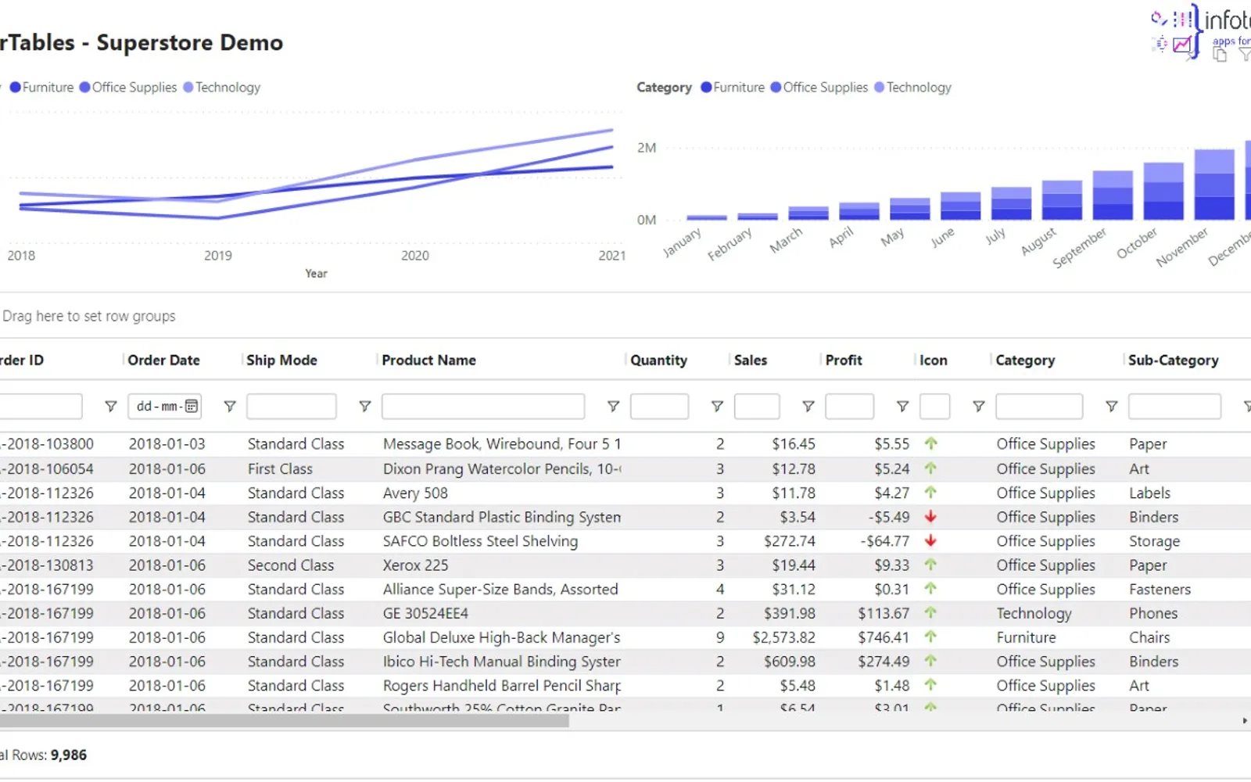
Task: Open the Product Name column filter funnel
Action: click(x=613, y=406)
